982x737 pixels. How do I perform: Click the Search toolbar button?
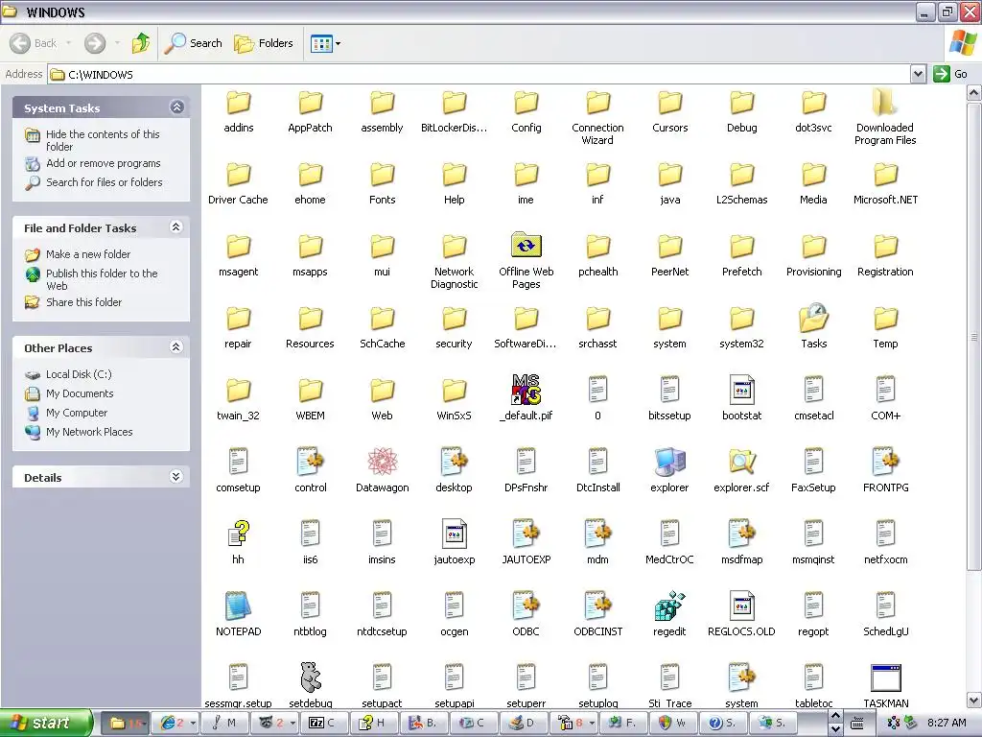(x=194, y=43)
